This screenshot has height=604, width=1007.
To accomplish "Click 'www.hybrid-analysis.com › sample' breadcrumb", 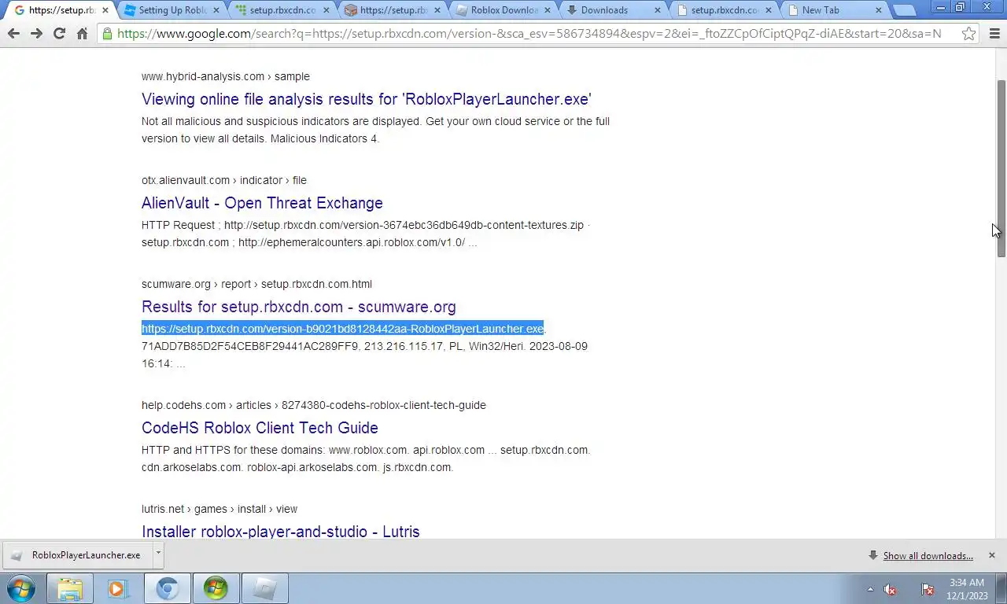I will click(226, 76).
